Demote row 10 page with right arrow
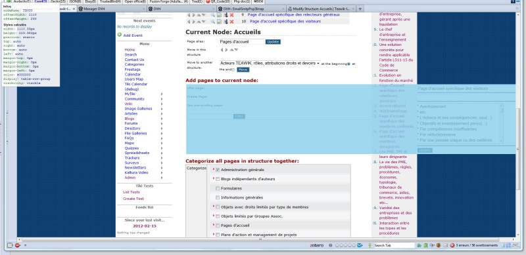 click(x=193, y=22)
